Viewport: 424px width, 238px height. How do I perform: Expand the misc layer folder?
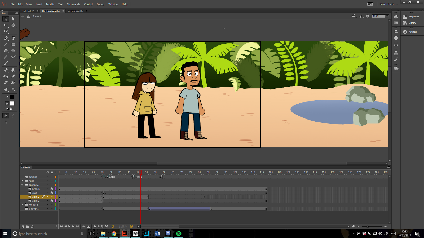pyautogui.click(x=23, y=181)
